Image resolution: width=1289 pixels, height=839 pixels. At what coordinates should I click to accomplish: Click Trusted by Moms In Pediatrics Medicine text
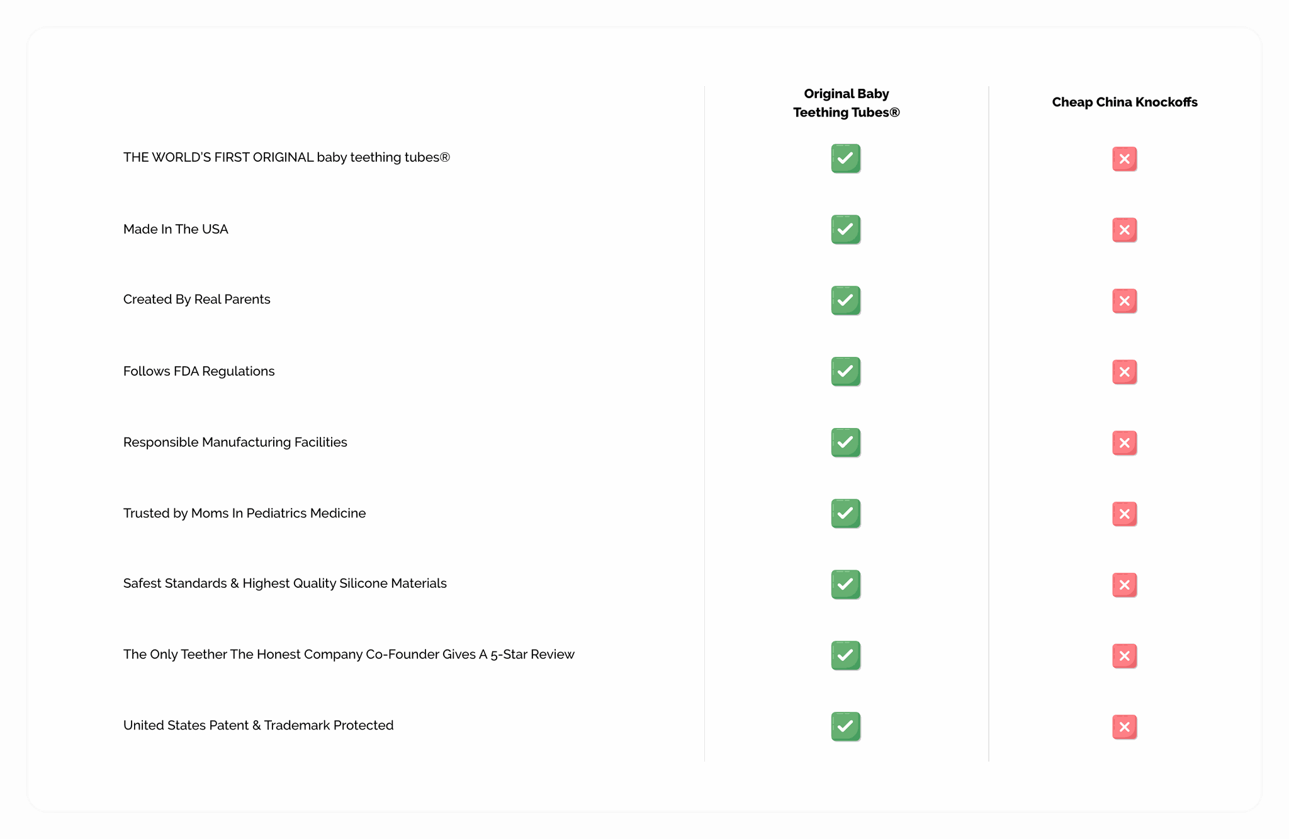(244, 513)
